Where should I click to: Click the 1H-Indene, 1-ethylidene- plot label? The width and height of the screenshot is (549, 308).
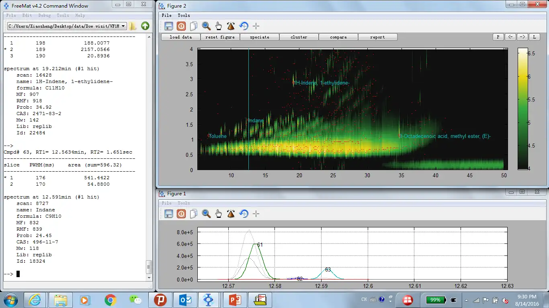click(322, 83)
